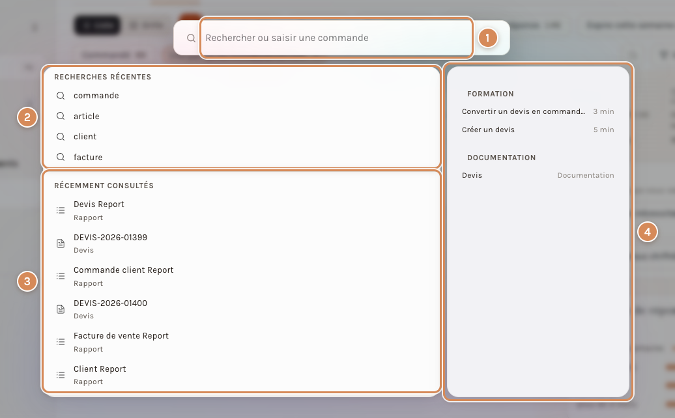Click the list icon beside Devis Report
This screenshot has width=675, height=418.
click(x=61, y=210)
